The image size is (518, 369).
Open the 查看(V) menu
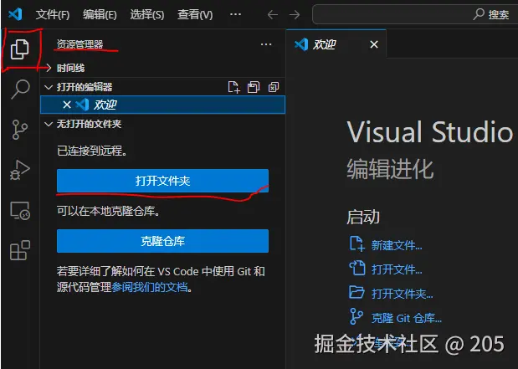coord(195,14)
